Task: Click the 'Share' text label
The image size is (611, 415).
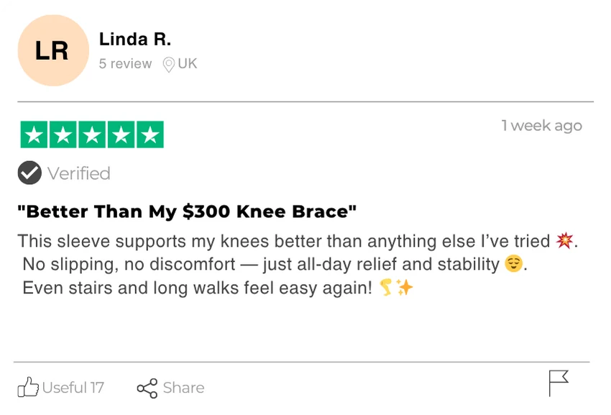Action: [x=183, y=388]
